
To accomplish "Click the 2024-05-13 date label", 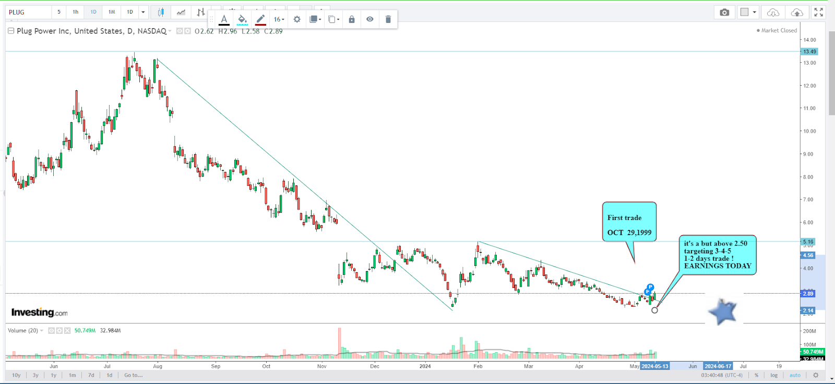I will pos(655,366).
